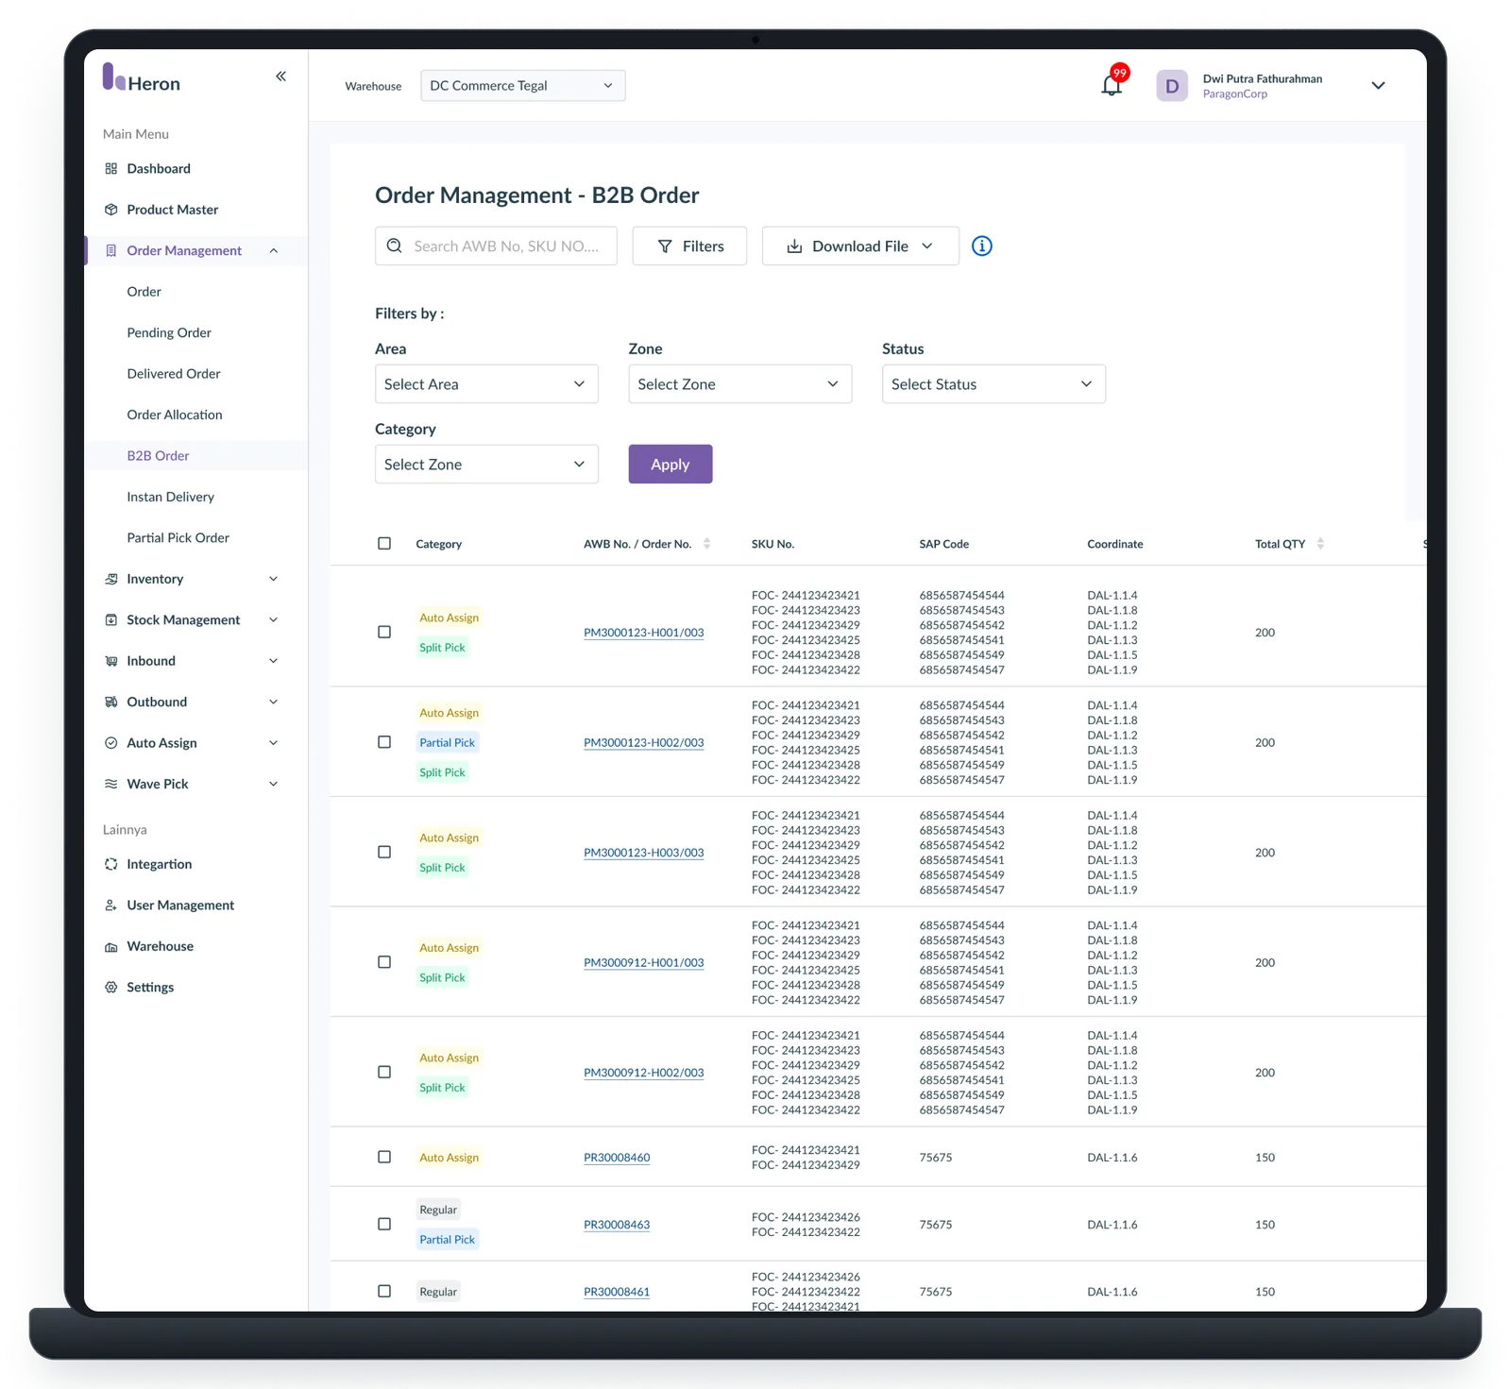
Task: Open the Select Status dropdown
Action: pyautogui.click(x=993, y=384)
